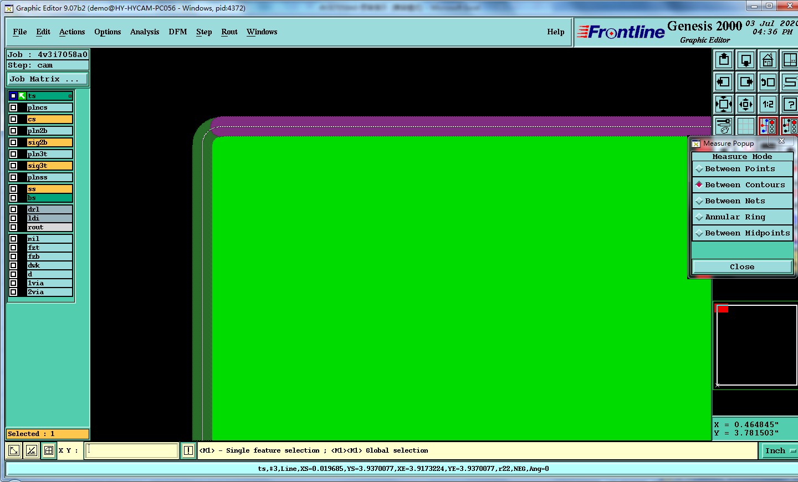Click the colored measure tool icon
Screen dimensions: 798x482
click(768, 126)
